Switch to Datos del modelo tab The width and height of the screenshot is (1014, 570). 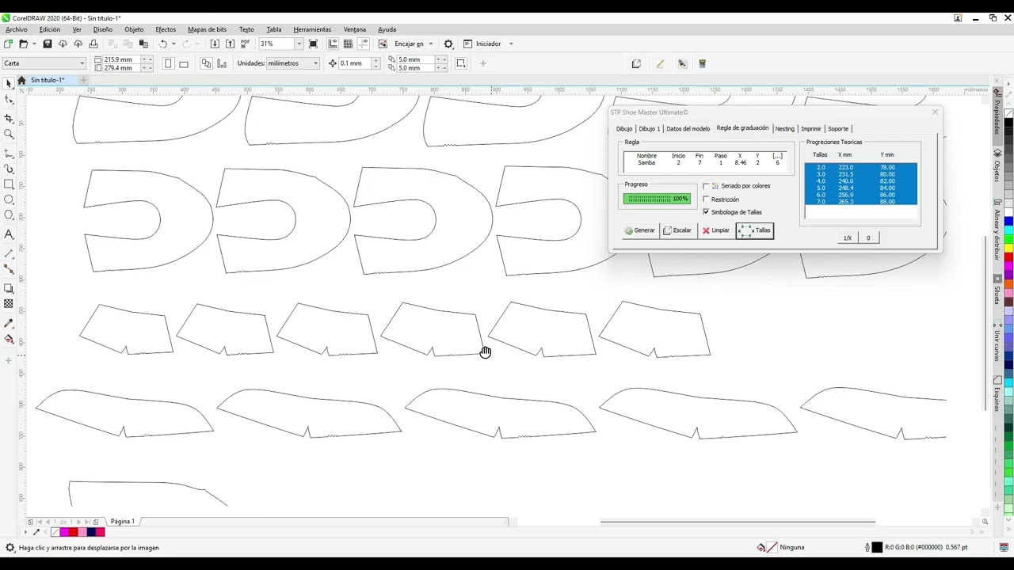[x=688, y=128]
